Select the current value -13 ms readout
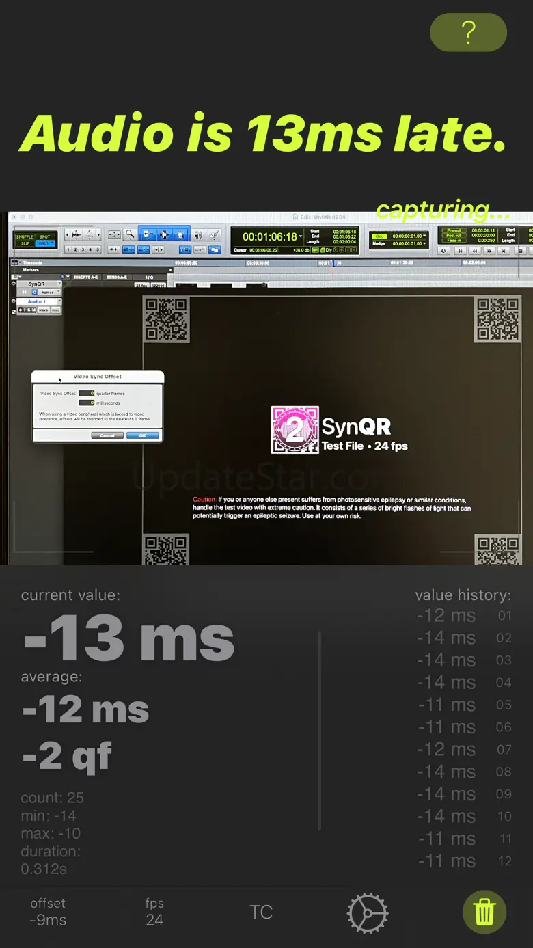Image resolution: width=533 pixels, height=948 pixels. point(128,638)
